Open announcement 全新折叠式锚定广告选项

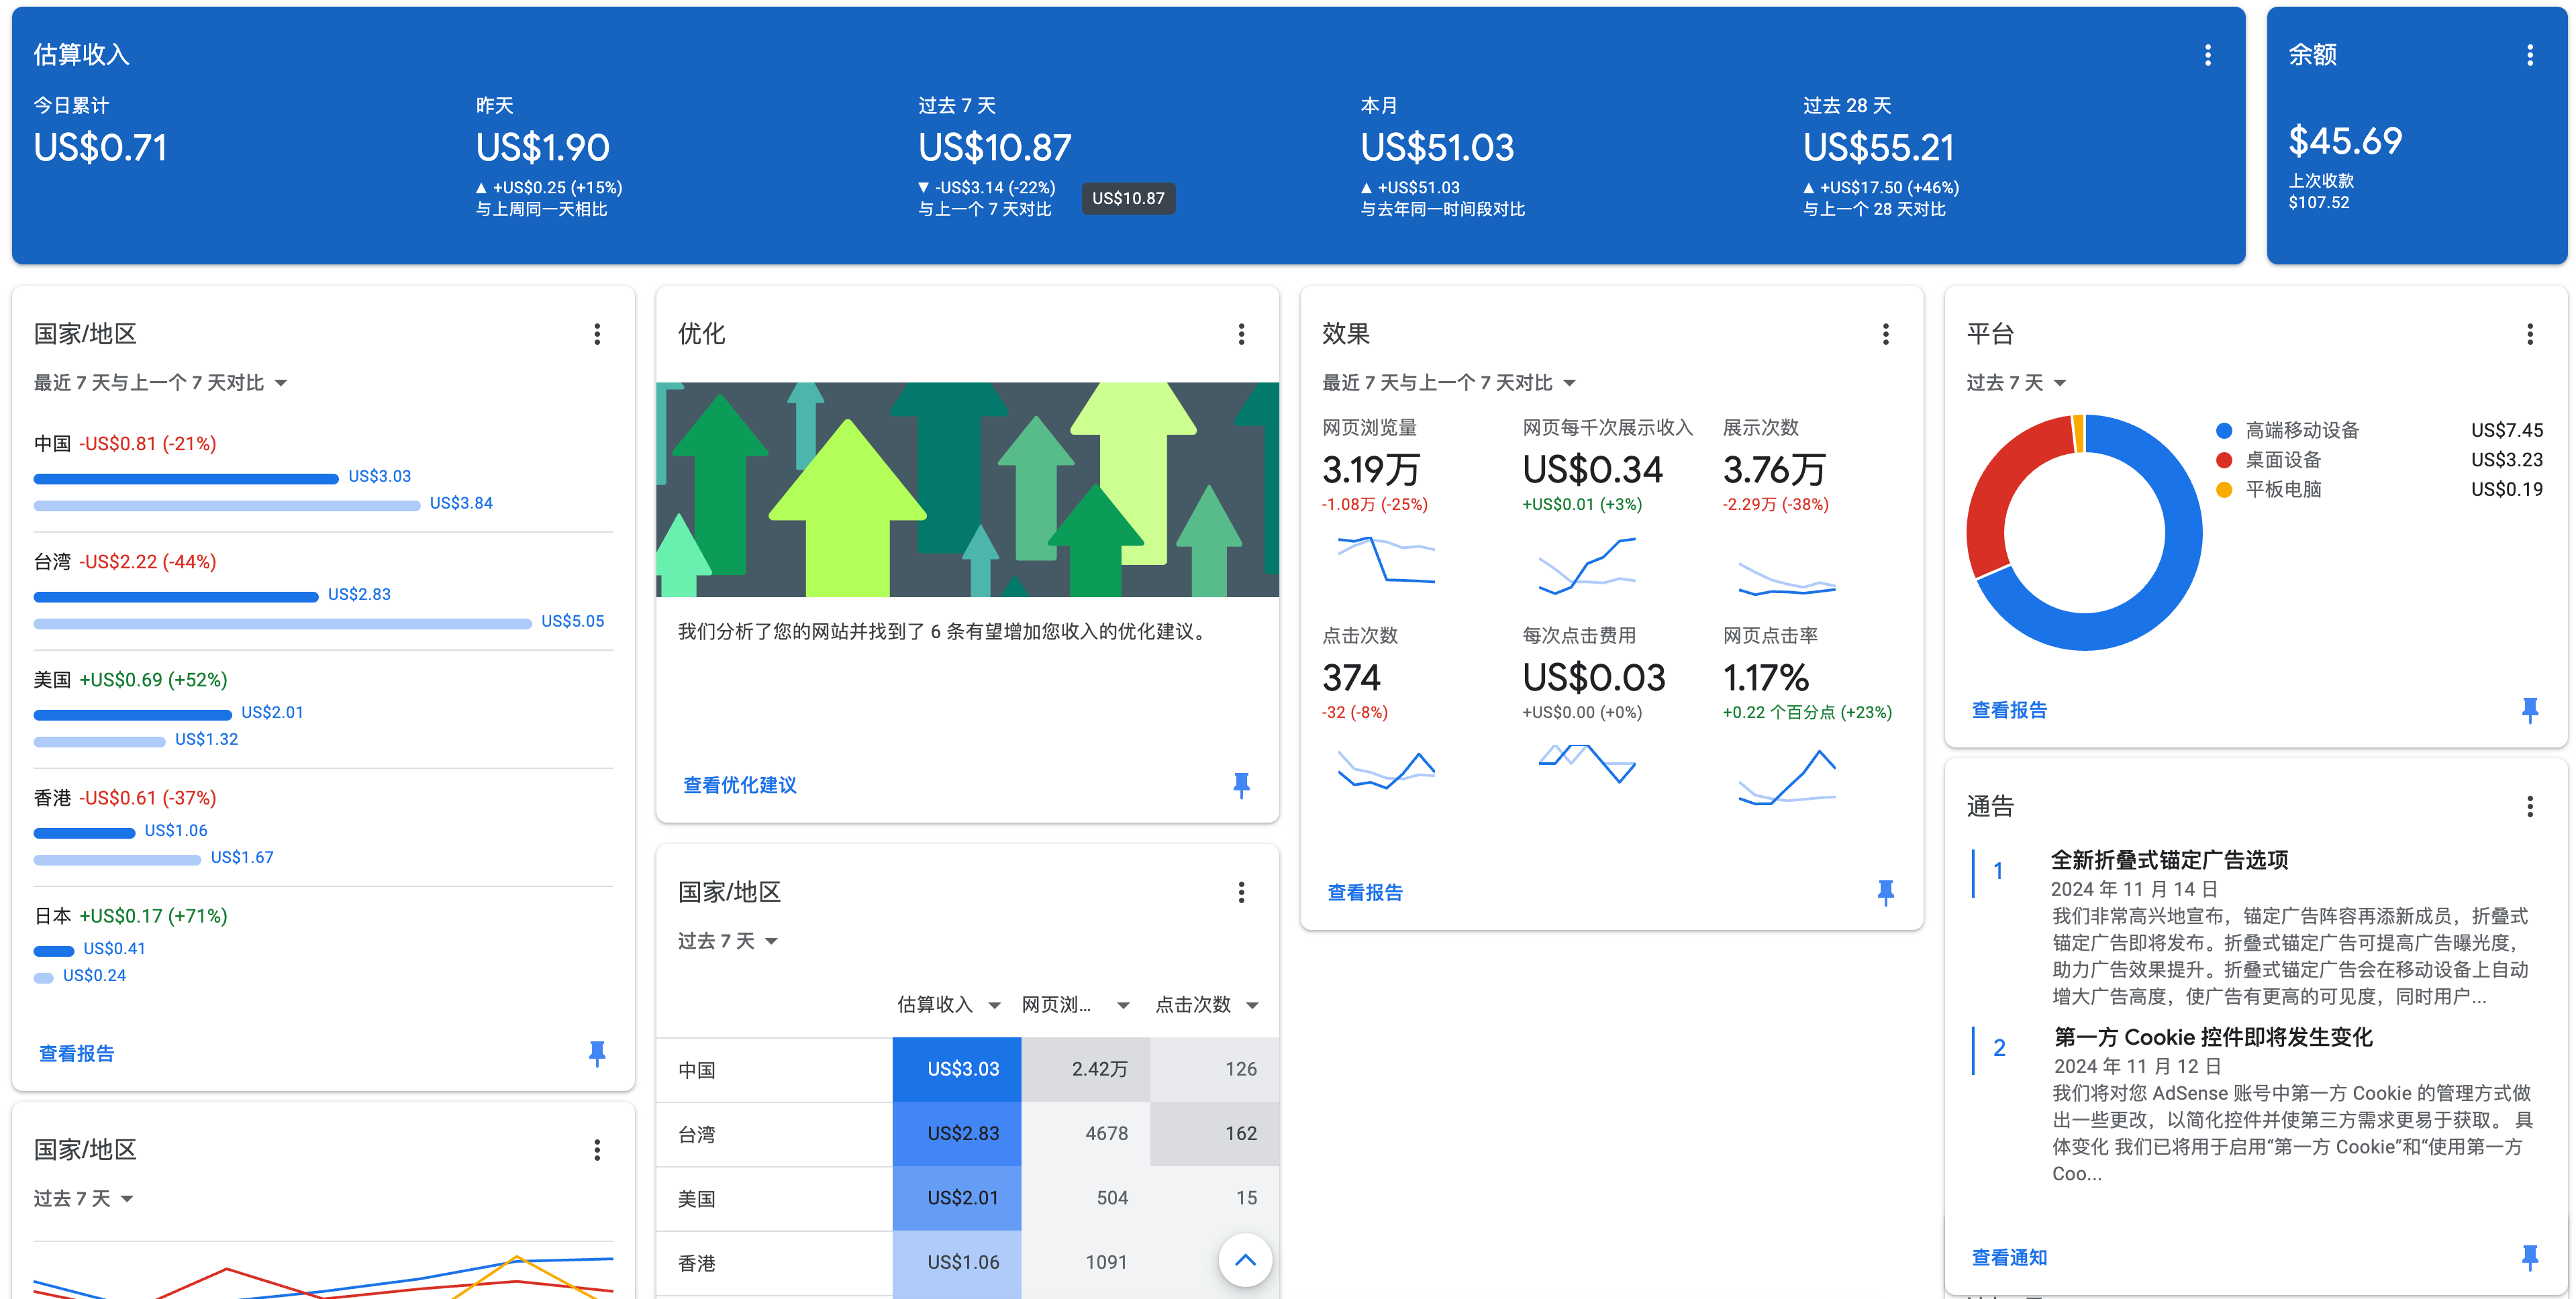pos(2169,860)
